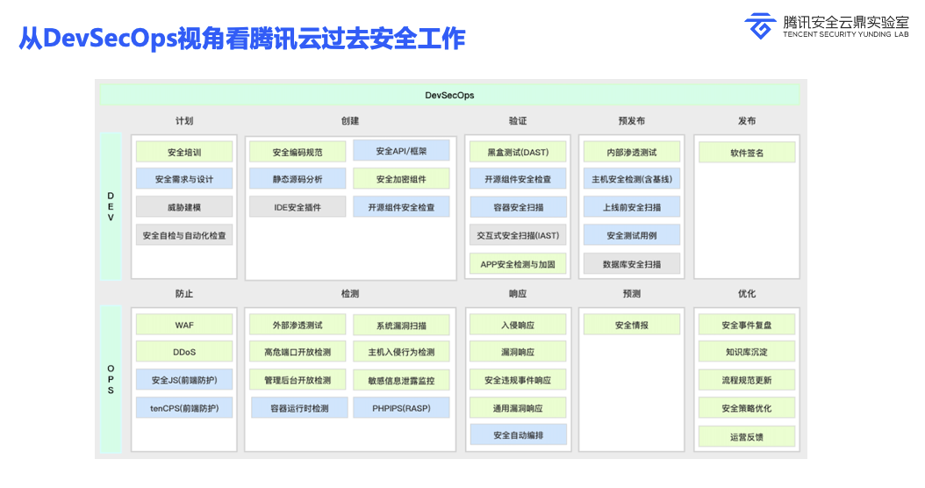Select the 数据库安全扫描 box
The image size is (925, 488).
pyautogui.click(x=632, y=263)
